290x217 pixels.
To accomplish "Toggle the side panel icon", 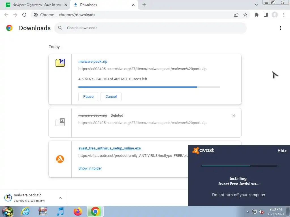I will (266, 15).
